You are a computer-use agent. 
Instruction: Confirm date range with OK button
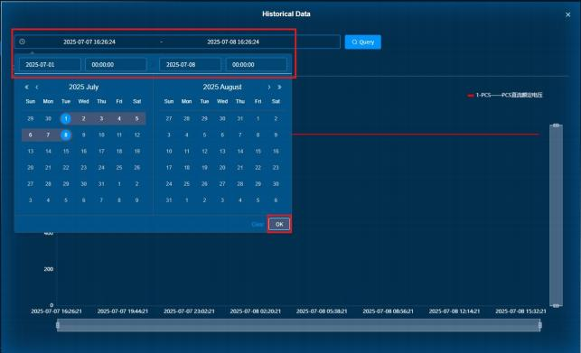(x=279, y=224)
